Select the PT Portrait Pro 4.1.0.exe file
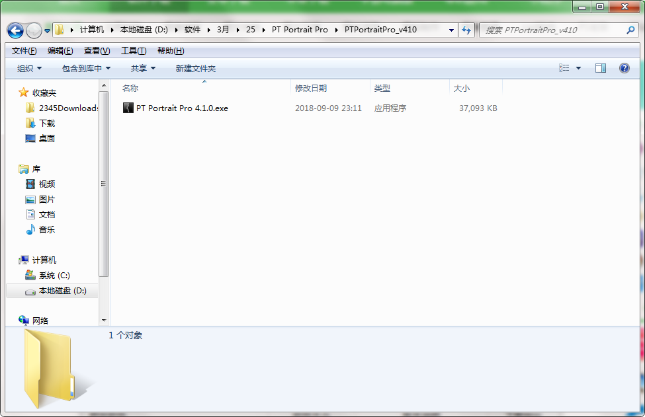This screenshot has height=417, width=645. (175, 108)
